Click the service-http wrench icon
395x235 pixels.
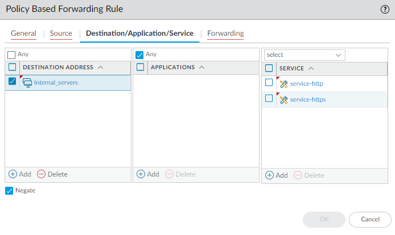tap(283, 84)
